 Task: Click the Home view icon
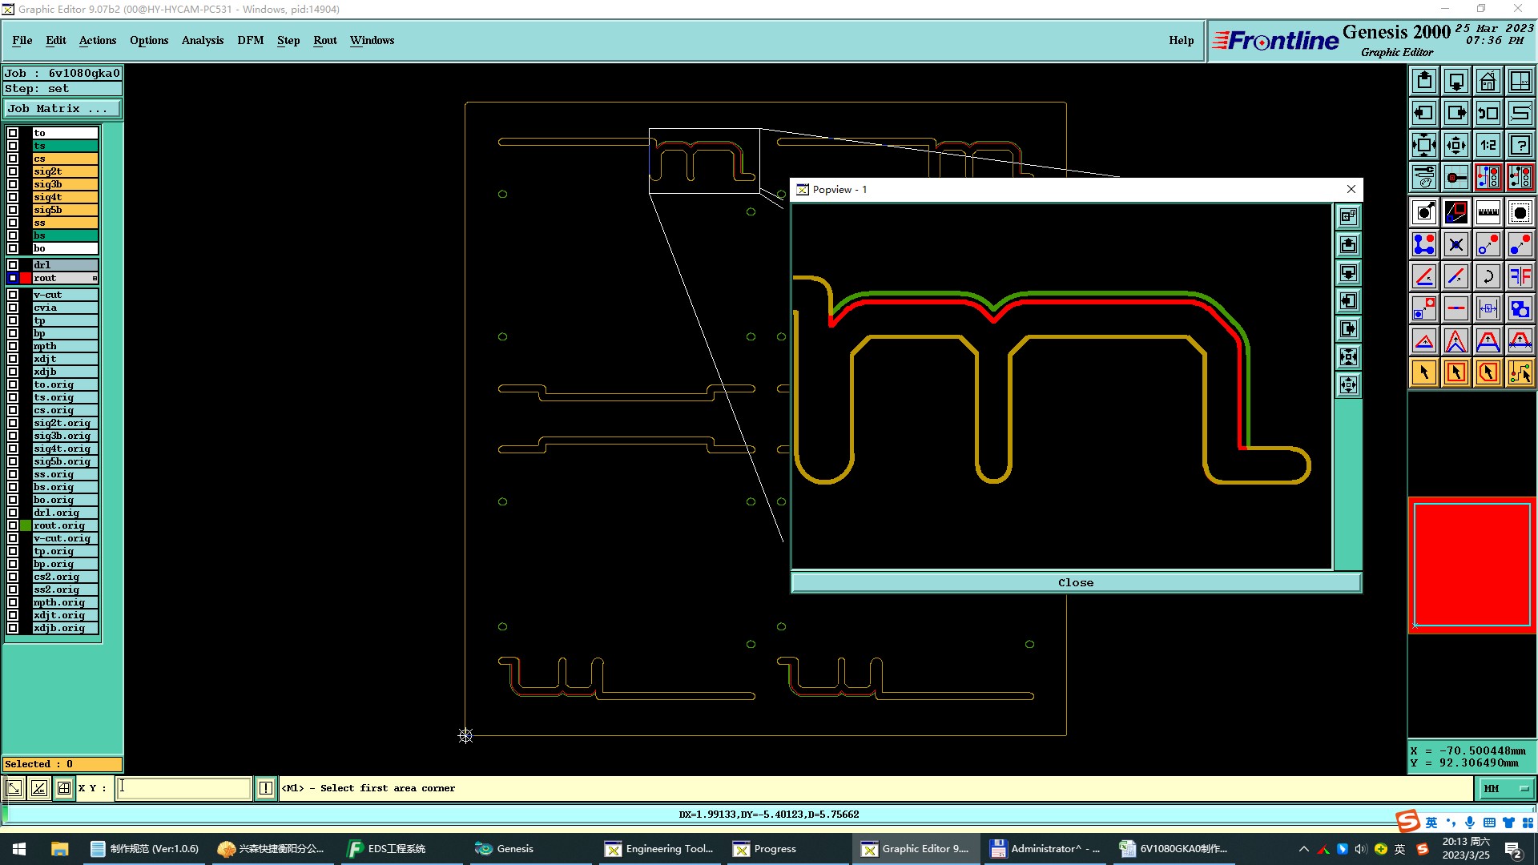pos(1488,81)
